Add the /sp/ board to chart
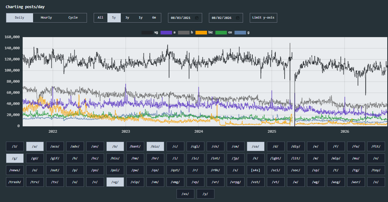The height and width of the screenshot is (202, 388). 316,170
